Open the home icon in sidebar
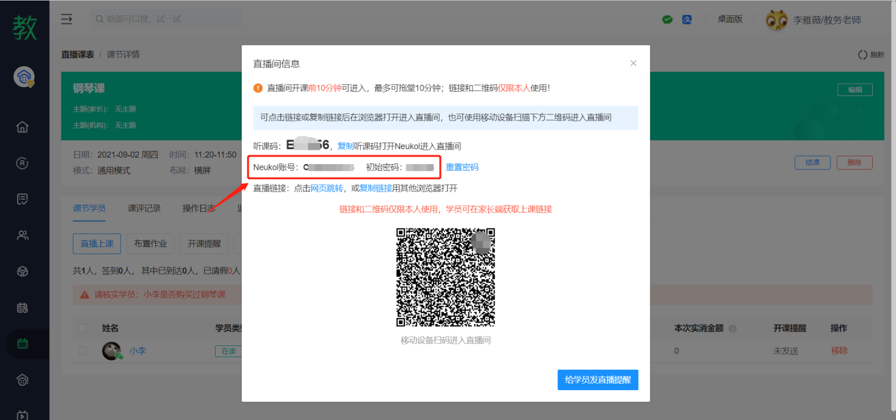Viewport: 896px width, 420px height. [x=23, y=126]
